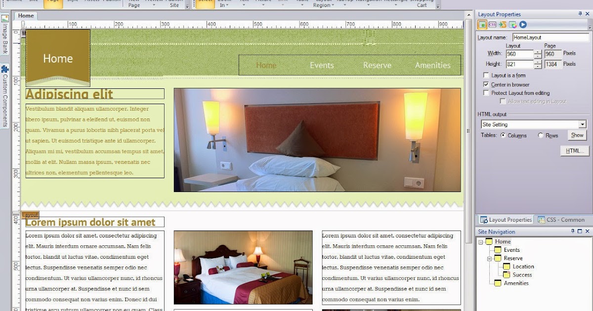This screenshot has height=311, width=593.
Task: Increase layout Height with up arrow
Action: point(538,62)
